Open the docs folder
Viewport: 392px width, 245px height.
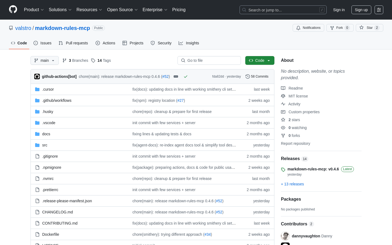point(46,134)
